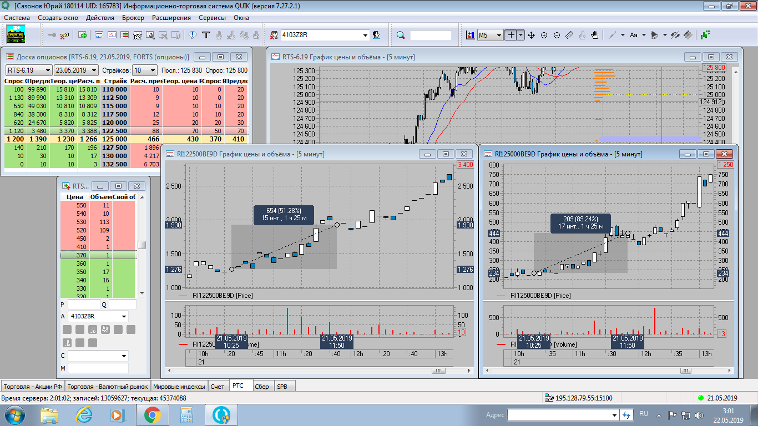Click the toolbar search input field
This screenshot has height=426, width=758.
click(x=431, y=35)
